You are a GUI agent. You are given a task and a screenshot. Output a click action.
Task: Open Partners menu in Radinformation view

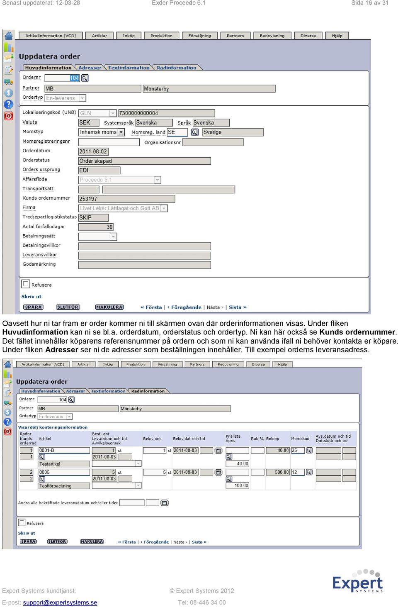[x=197, y=364]
